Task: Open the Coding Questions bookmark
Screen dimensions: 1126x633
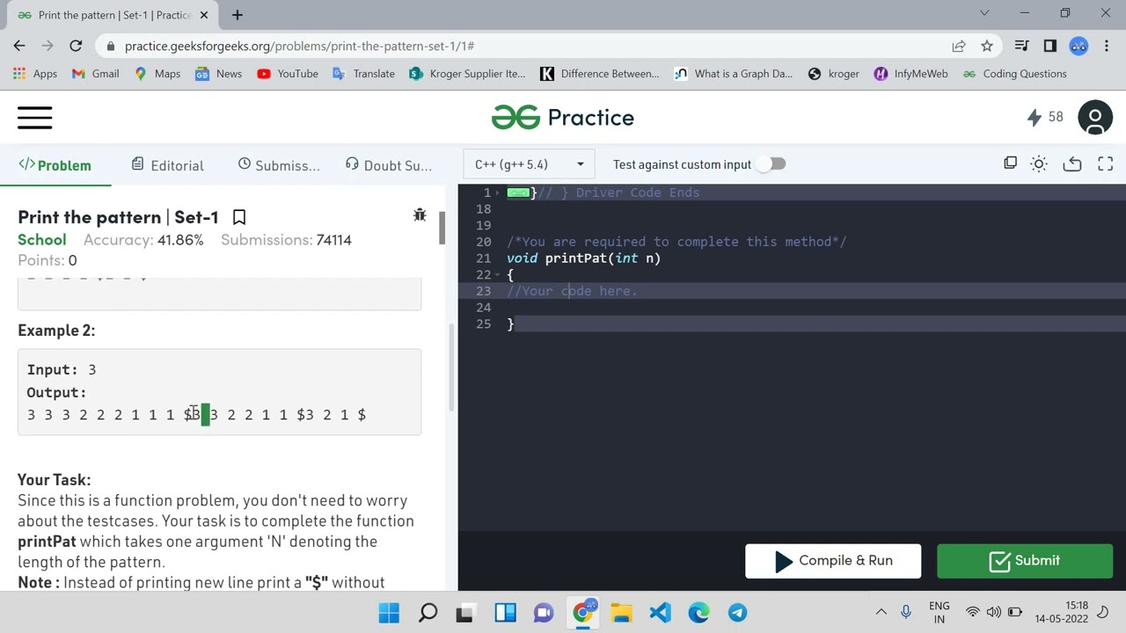Action: click(1014, 74)
